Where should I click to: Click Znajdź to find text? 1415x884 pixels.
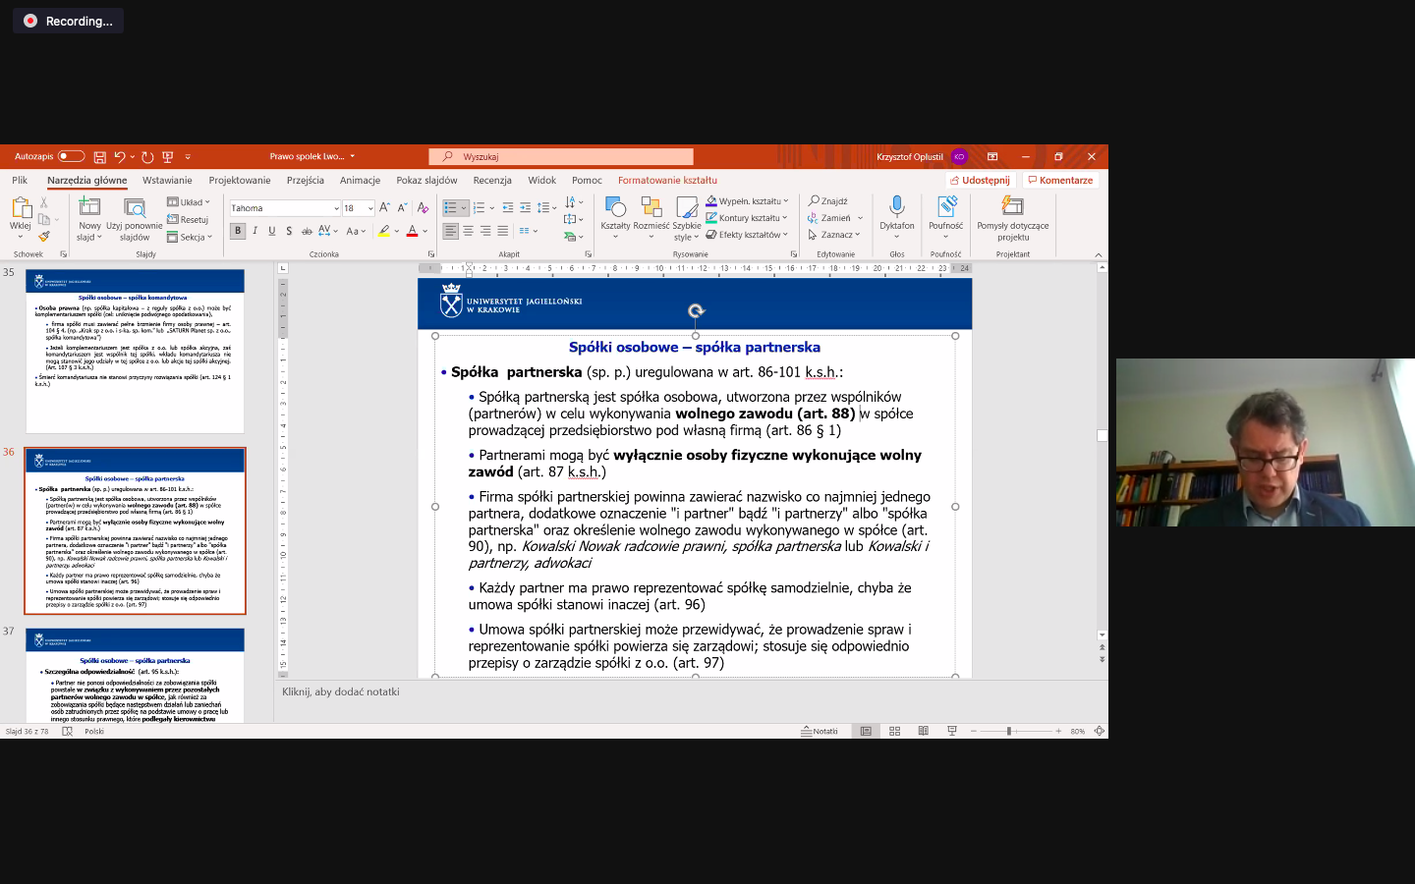point(827,201)
